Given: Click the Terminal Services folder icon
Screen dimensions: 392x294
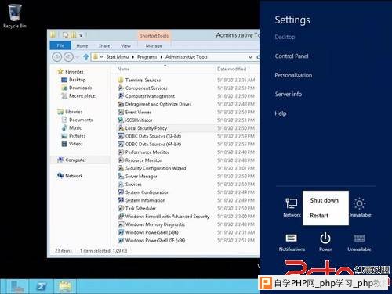Looking at the screenshot, I should click(x=121, y=80).
